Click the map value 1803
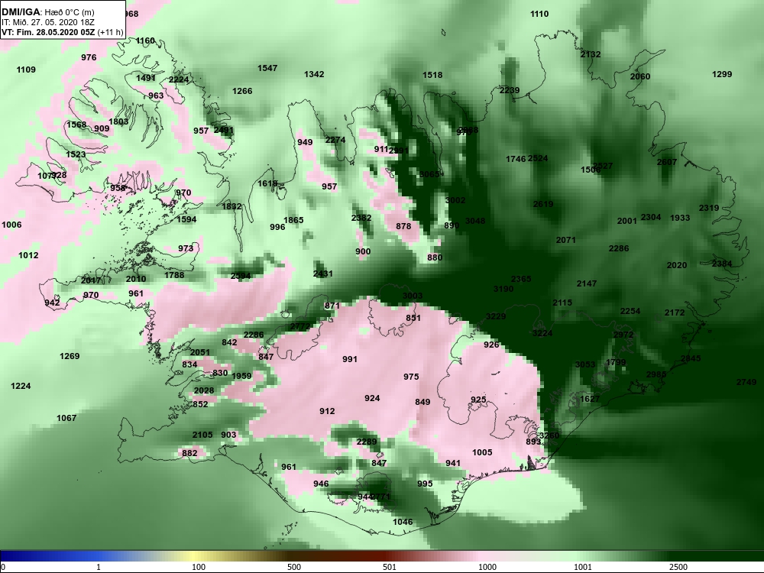This screenshot has height=573, width=764. click(118, 121)
